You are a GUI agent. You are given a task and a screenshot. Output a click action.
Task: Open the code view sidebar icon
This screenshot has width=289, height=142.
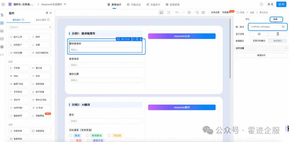(2, 55)
